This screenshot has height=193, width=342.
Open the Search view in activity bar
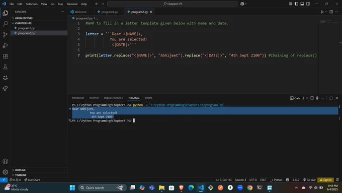5,24
